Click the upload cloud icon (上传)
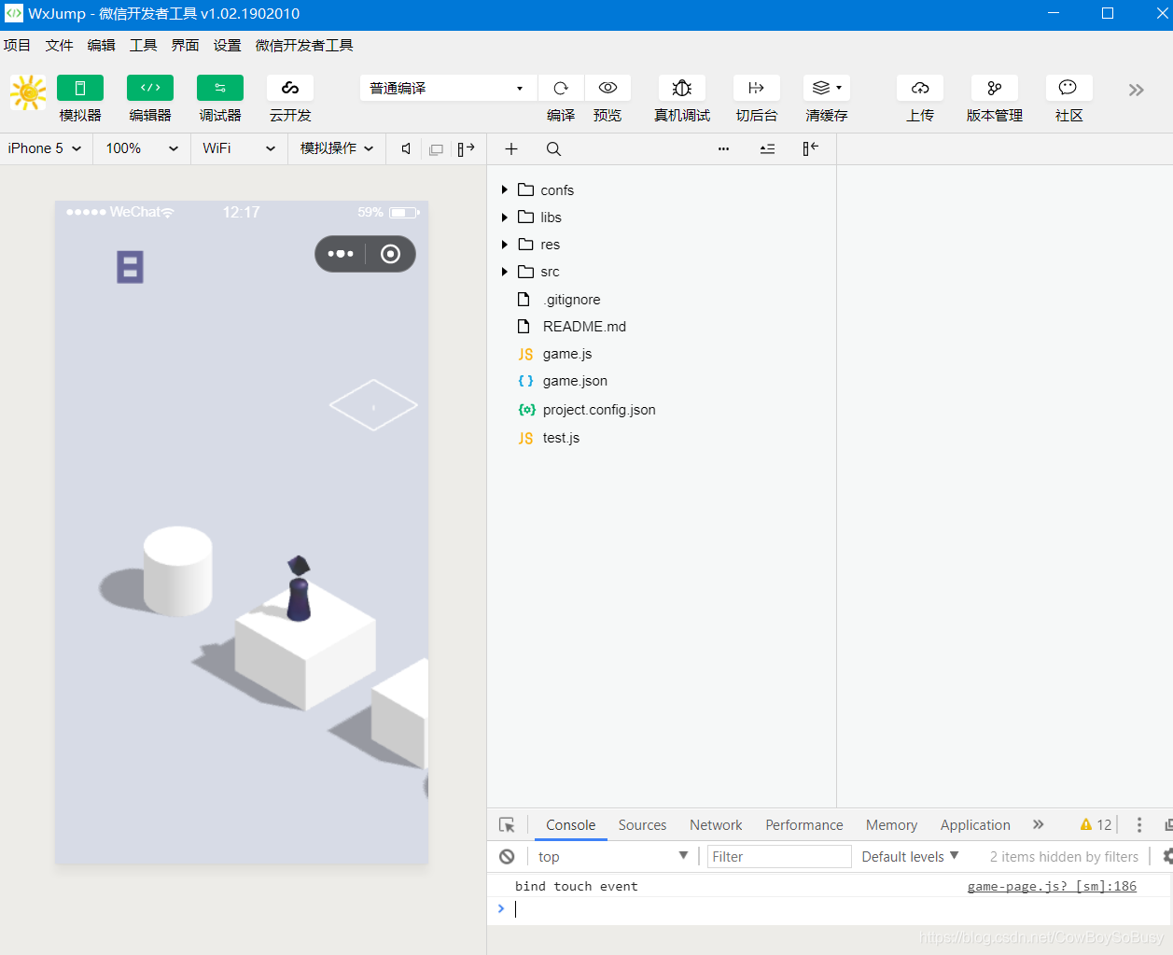This screenshot has width=1173, height=955. [x=920, y=88]
